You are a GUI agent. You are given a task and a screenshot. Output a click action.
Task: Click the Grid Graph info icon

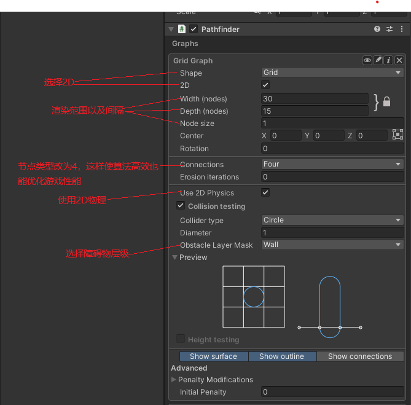point(389,60)
